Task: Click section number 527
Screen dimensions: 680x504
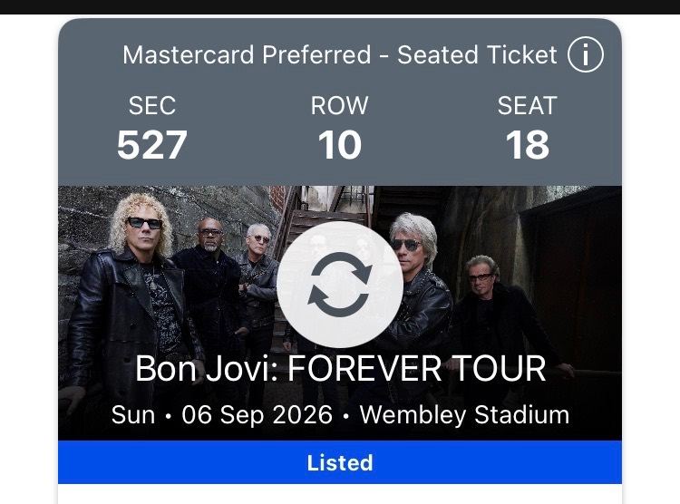Action: coord(151,145)
